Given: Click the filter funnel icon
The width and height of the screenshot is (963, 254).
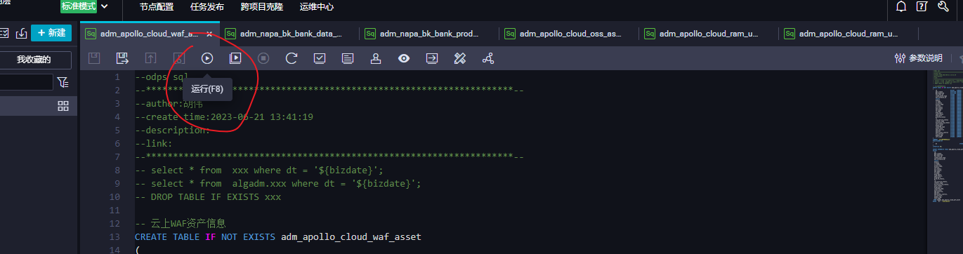Looking at the screenshot, I should [63, 82].
